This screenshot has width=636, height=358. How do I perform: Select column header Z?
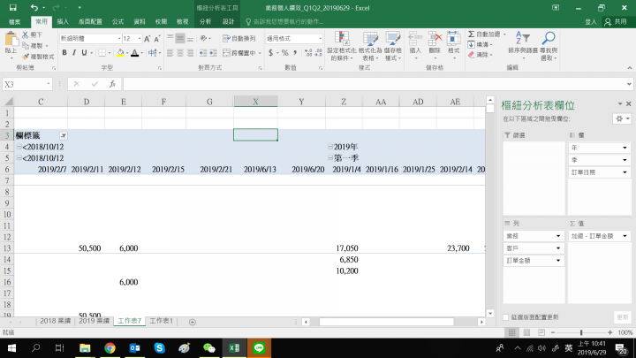tap(344, 102)
